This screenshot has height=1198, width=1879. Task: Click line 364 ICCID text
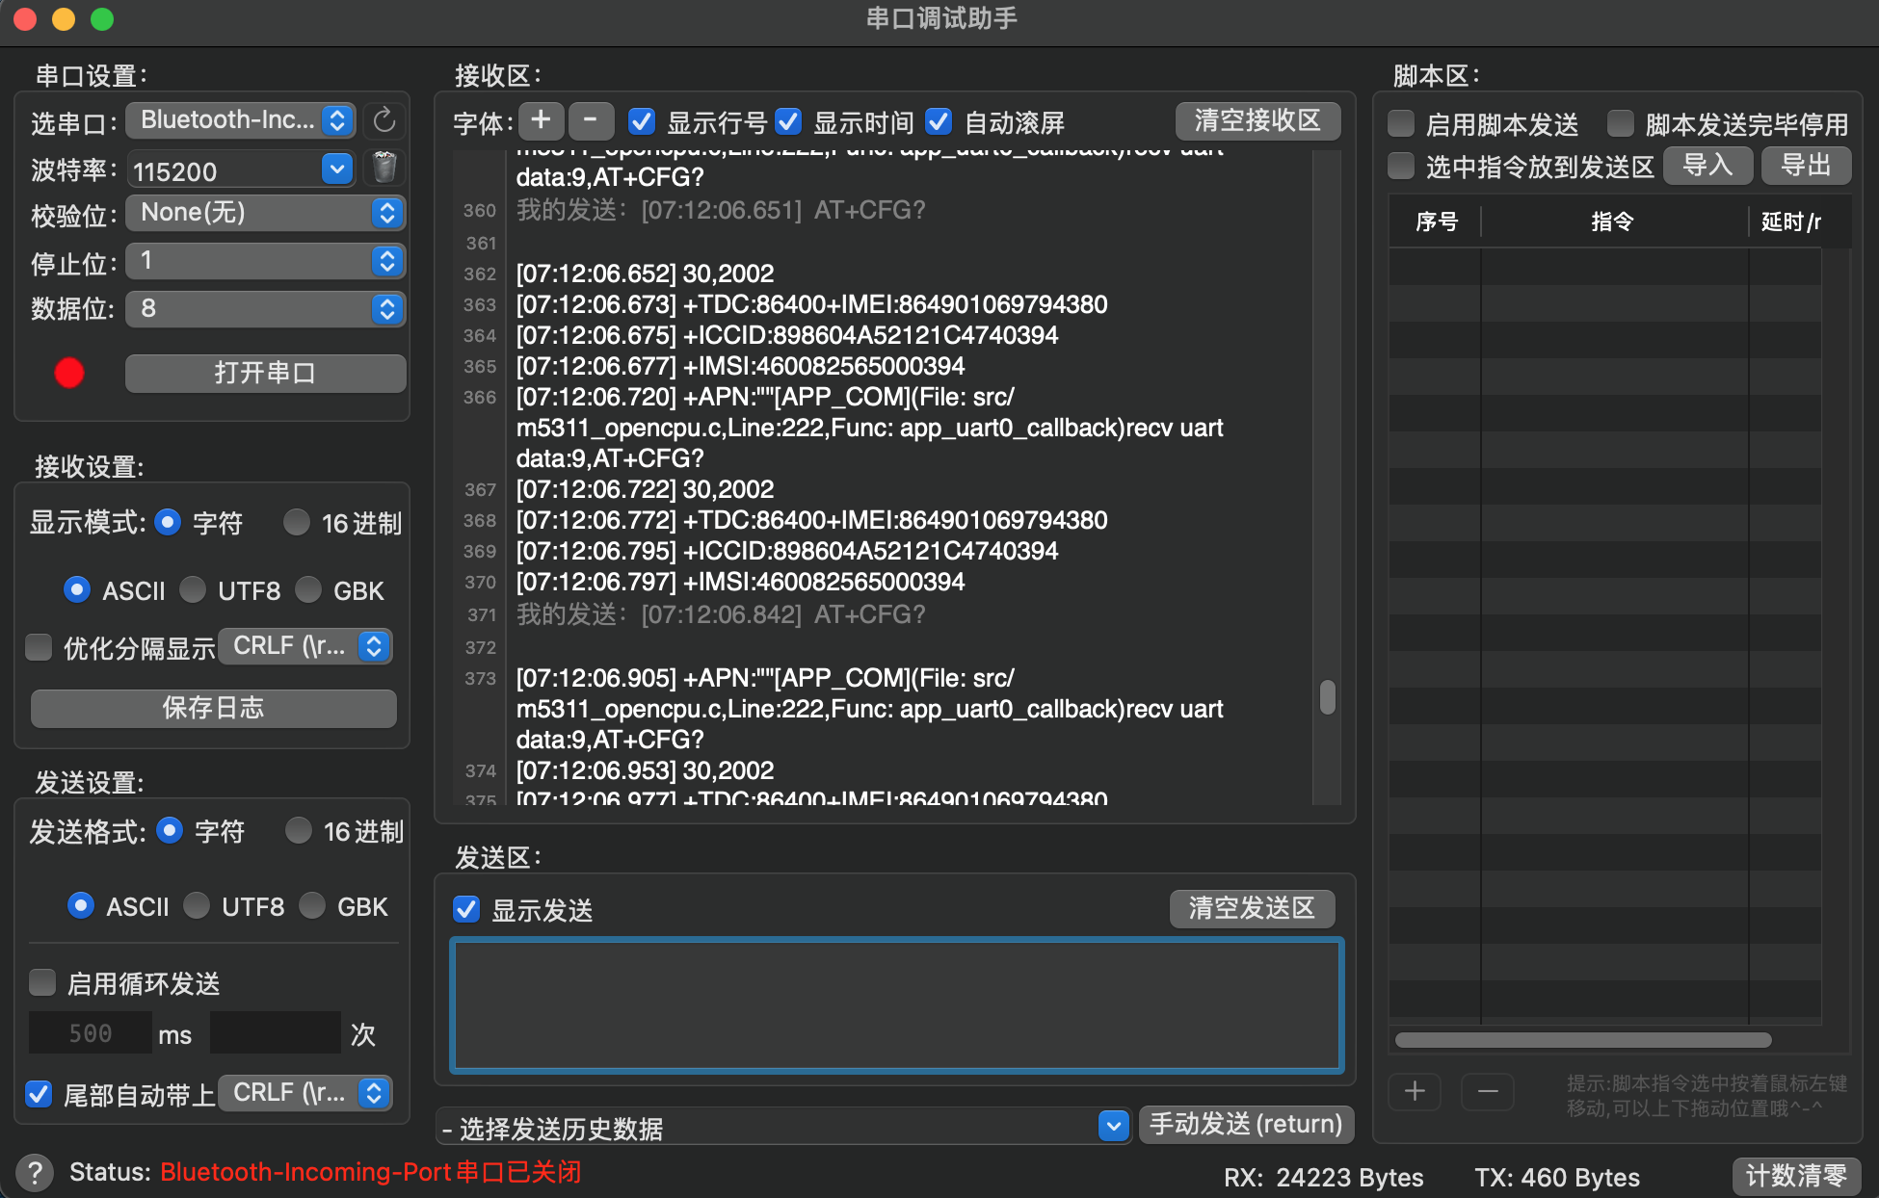(x=787, y=335)
